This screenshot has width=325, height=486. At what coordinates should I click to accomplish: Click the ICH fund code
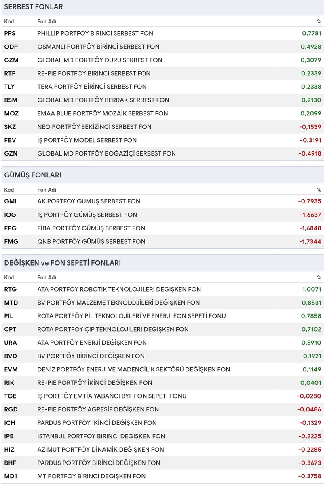[10, 423]
